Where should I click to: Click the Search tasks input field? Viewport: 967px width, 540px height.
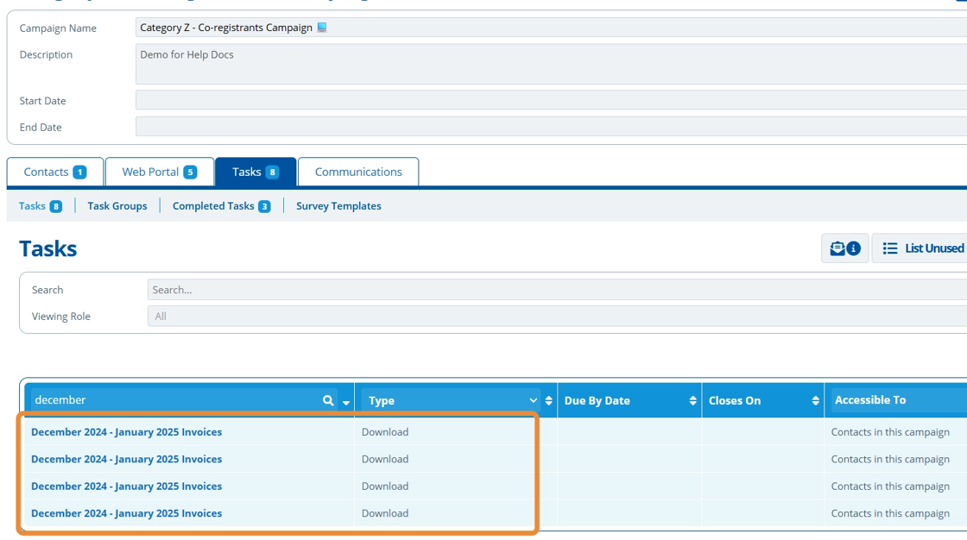click(x=557, y=290)
